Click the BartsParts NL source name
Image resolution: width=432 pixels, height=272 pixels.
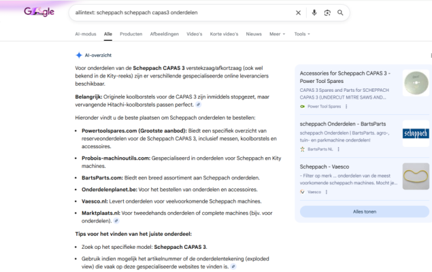(320, 149)
